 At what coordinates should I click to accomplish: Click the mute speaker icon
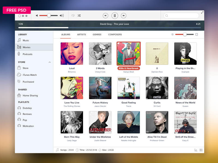(x=37, y=15)
